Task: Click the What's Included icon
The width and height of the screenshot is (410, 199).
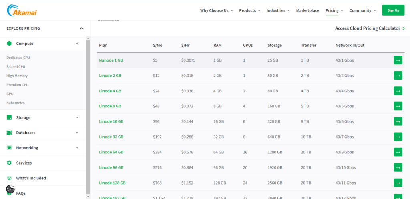Action: pyautogui.click(x=9, y=178)
